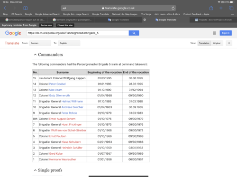The image size is (237, 178).
Task: Open the Klaus Schubert red link
Action: 71,142
